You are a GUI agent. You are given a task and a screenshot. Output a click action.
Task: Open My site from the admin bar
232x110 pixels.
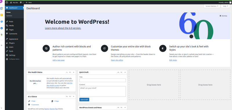[14, 3]
